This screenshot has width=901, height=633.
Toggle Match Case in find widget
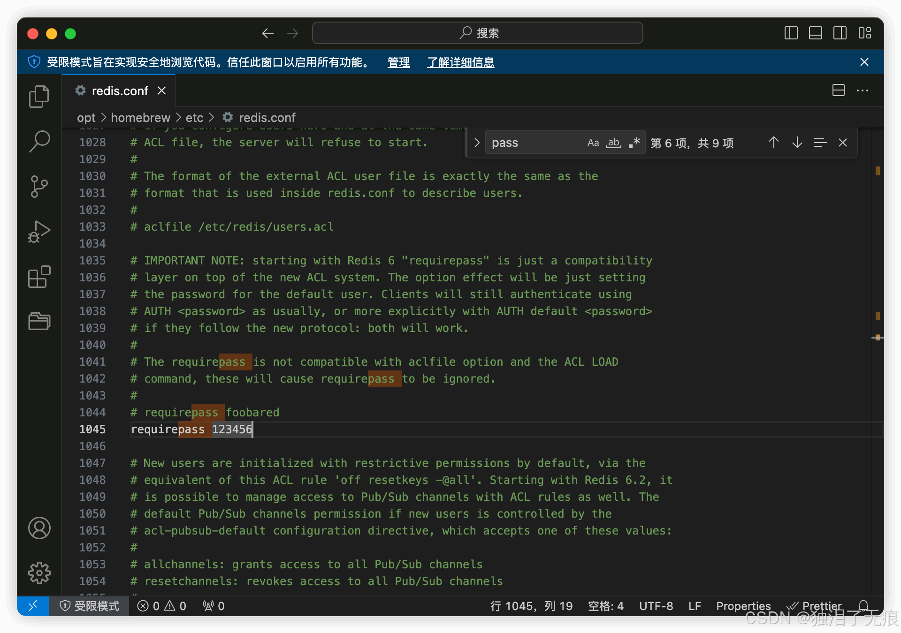[x=593, y=143]
